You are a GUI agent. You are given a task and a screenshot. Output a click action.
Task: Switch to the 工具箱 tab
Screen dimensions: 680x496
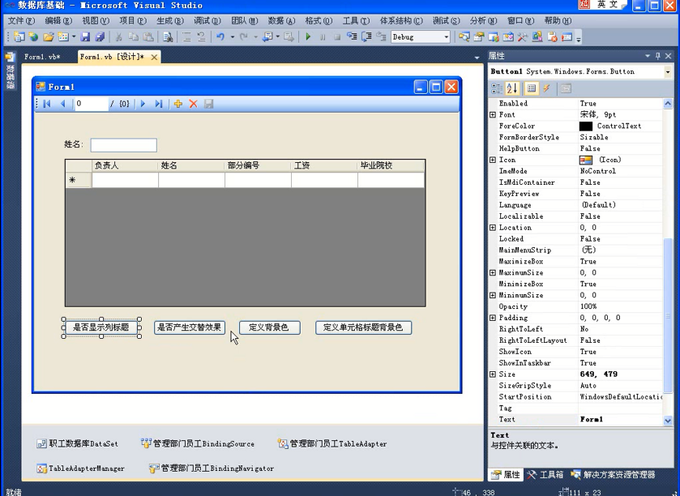546,475
